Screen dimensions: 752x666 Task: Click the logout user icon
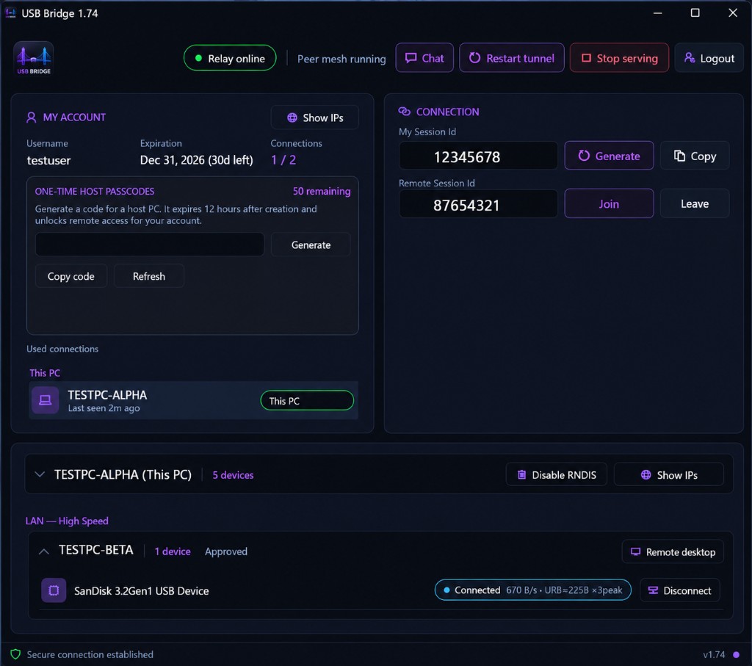pos(689,58)
